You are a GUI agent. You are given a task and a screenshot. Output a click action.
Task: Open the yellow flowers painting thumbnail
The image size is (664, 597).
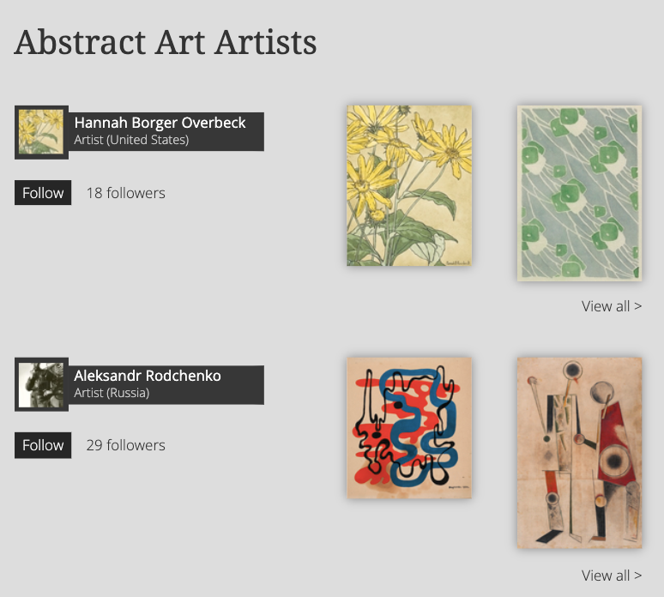[x=409, y=185]
